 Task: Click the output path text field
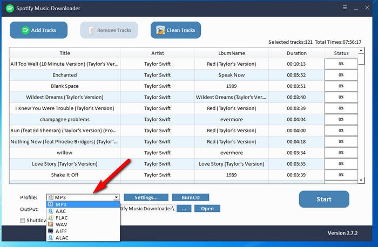[x=147, y=209]
